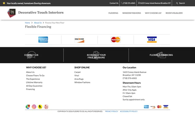This screenshot has height=121, width=195.
Task: Click 'Your locally owned, hometown flooring showroom' tagline
Action: [29, 3]
